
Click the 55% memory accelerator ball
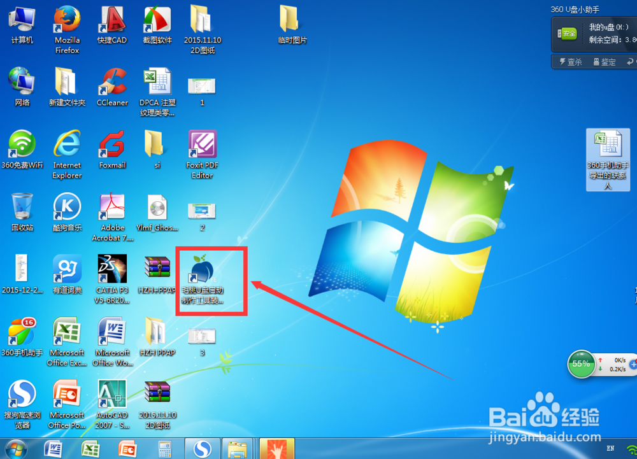coord(581,364)
